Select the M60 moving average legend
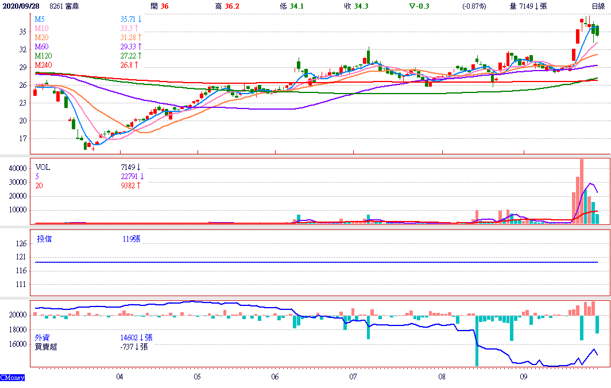Viewport: 611px width, 388px height. tap(41, 46)
